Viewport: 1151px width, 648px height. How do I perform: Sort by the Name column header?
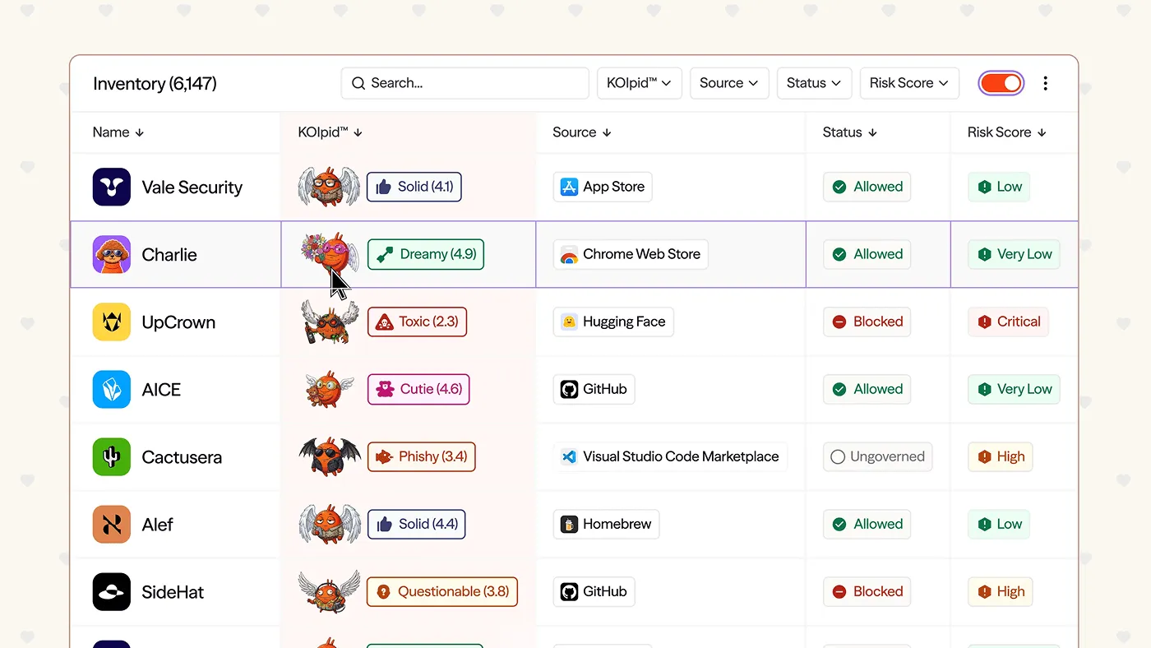point(118,132)
